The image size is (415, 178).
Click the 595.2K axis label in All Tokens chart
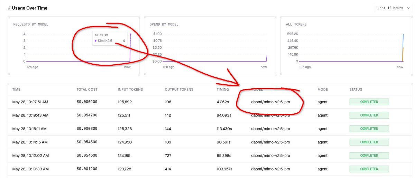(292, 34)
